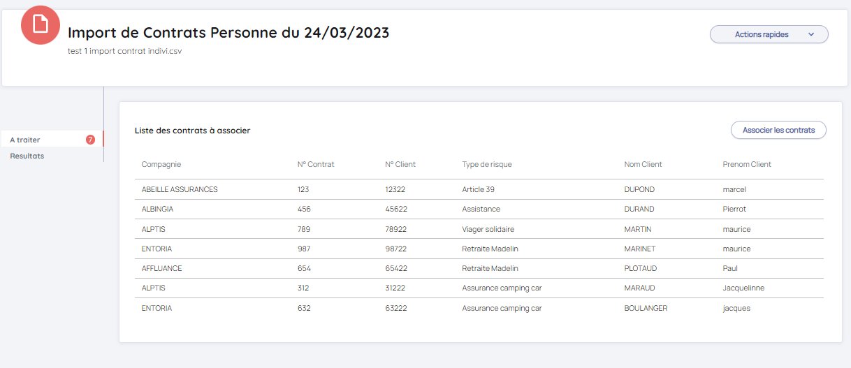Click the red document icon in header
This screenshot has height=368, width=851.
coord(41,25)
